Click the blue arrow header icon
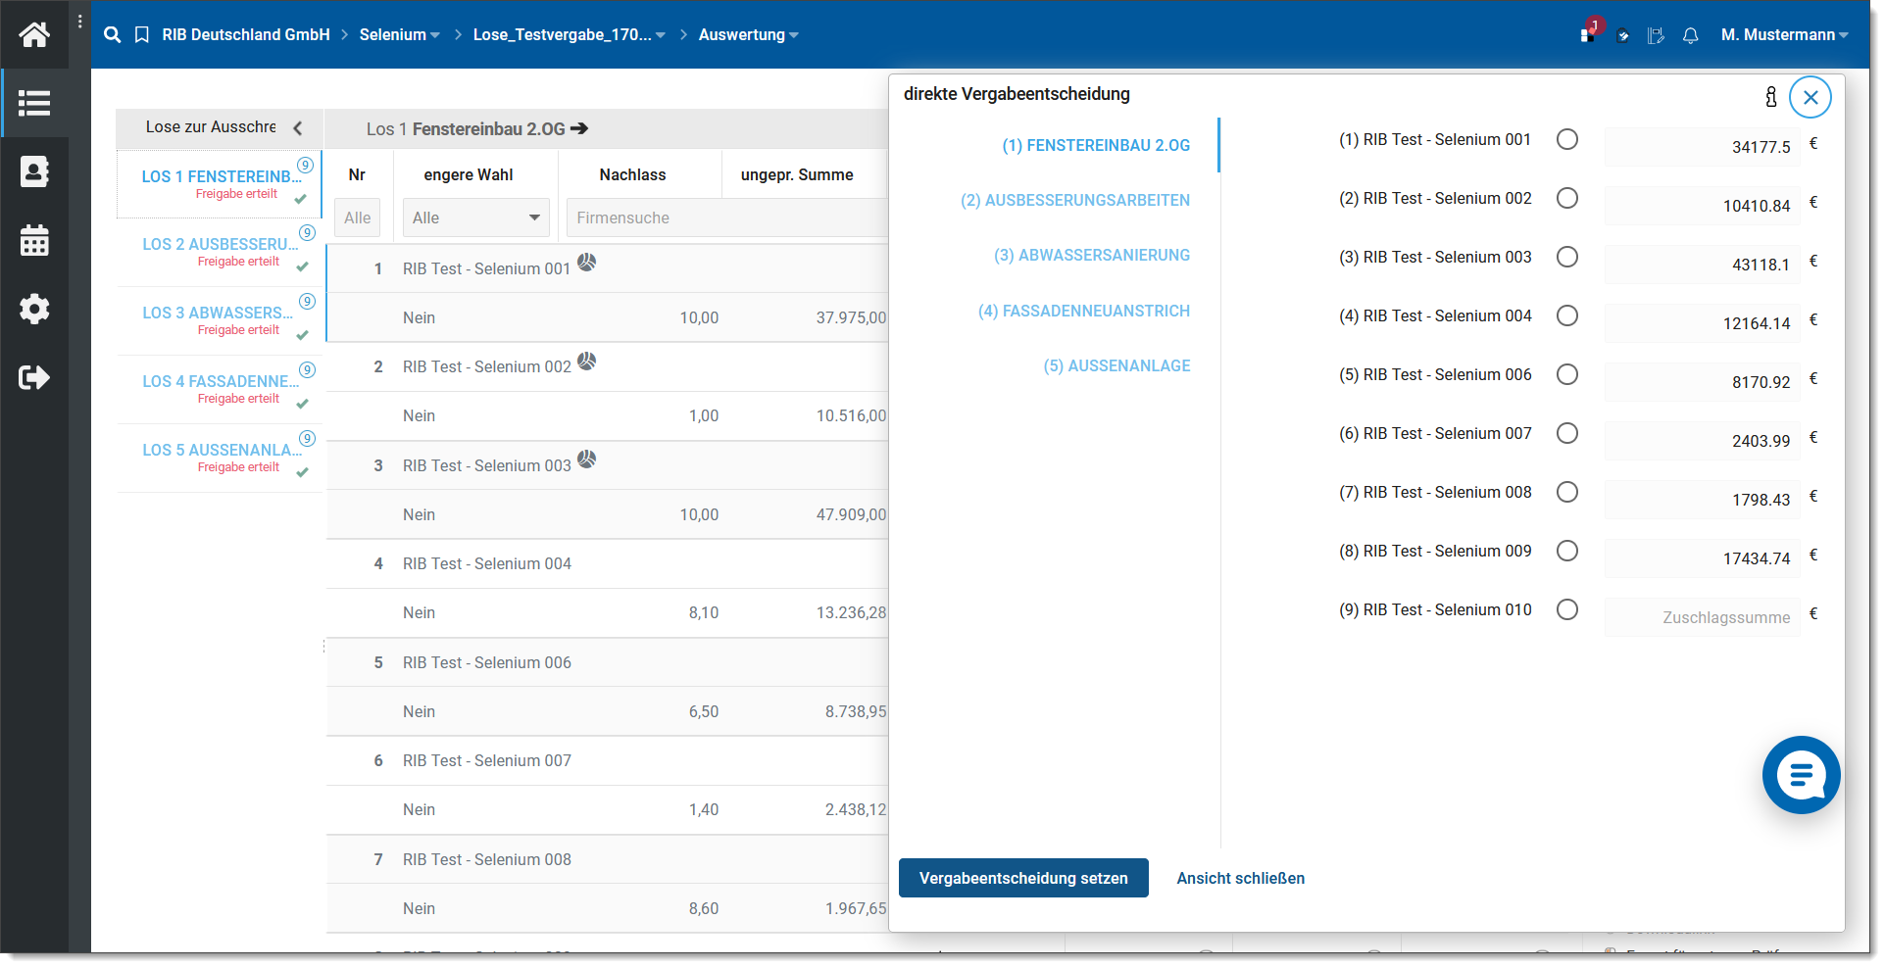 (1623, 36)
